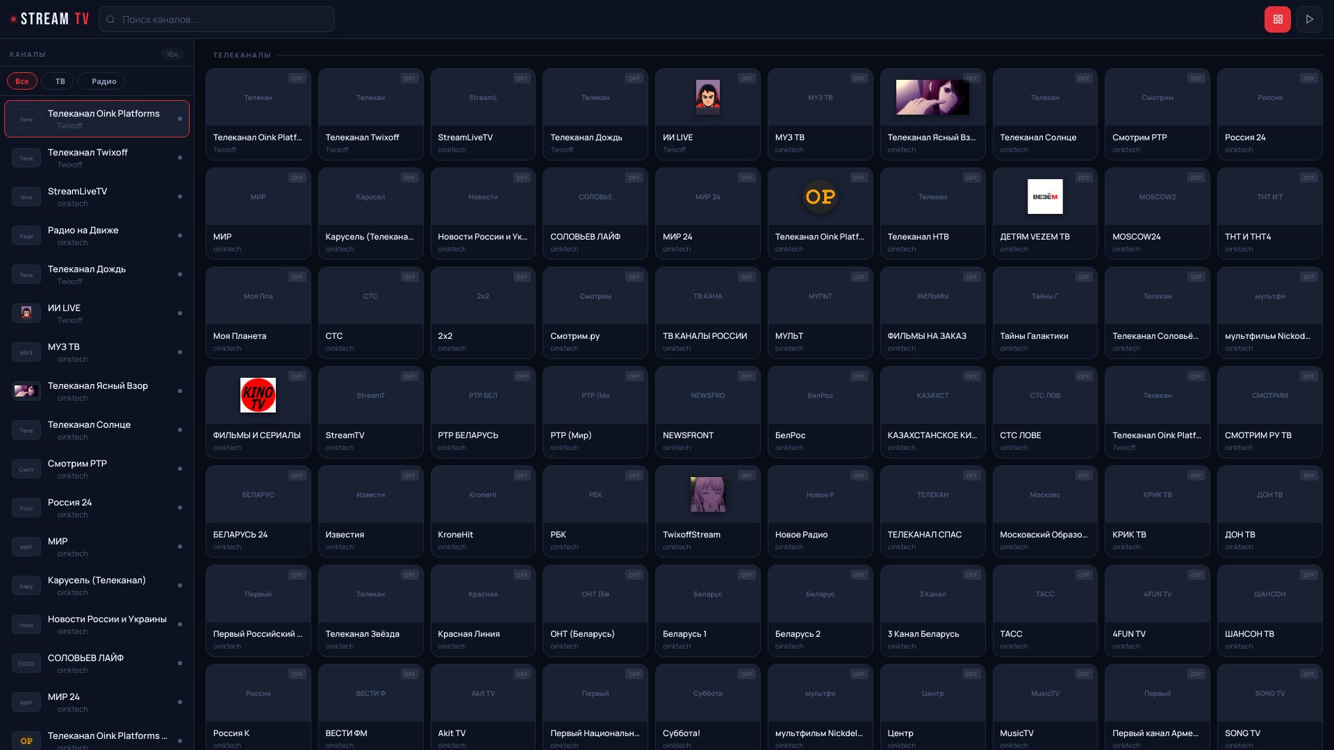The height and width of the screenshot is (750, 1334).
Task: Click the status dot next to StreamLiveTV
Action: coord(180,197)
